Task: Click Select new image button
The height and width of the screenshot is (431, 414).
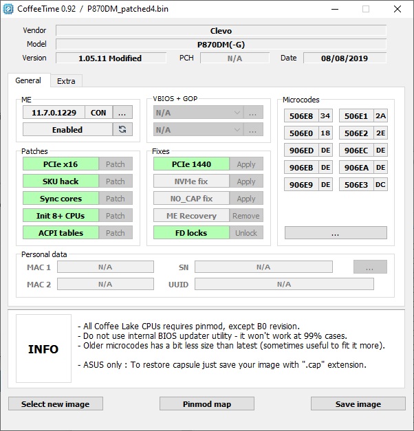Action: pyautogui.click(x=56, y=404)
